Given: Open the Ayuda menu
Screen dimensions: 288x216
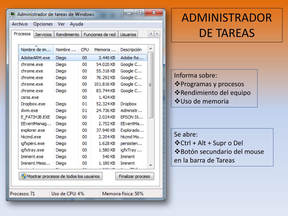Looking at the screenshot, I should (x=76, y=24).
